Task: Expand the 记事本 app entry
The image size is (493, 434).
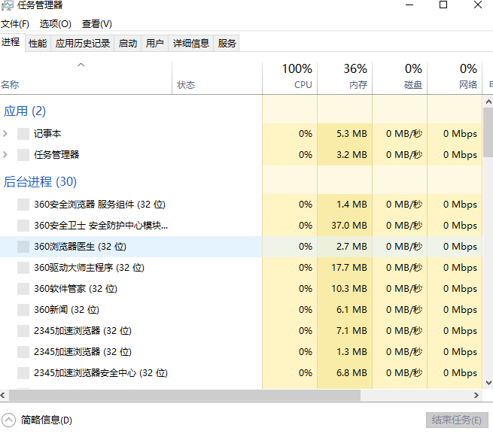Action: pyautogui.click(x=5, y=134)
